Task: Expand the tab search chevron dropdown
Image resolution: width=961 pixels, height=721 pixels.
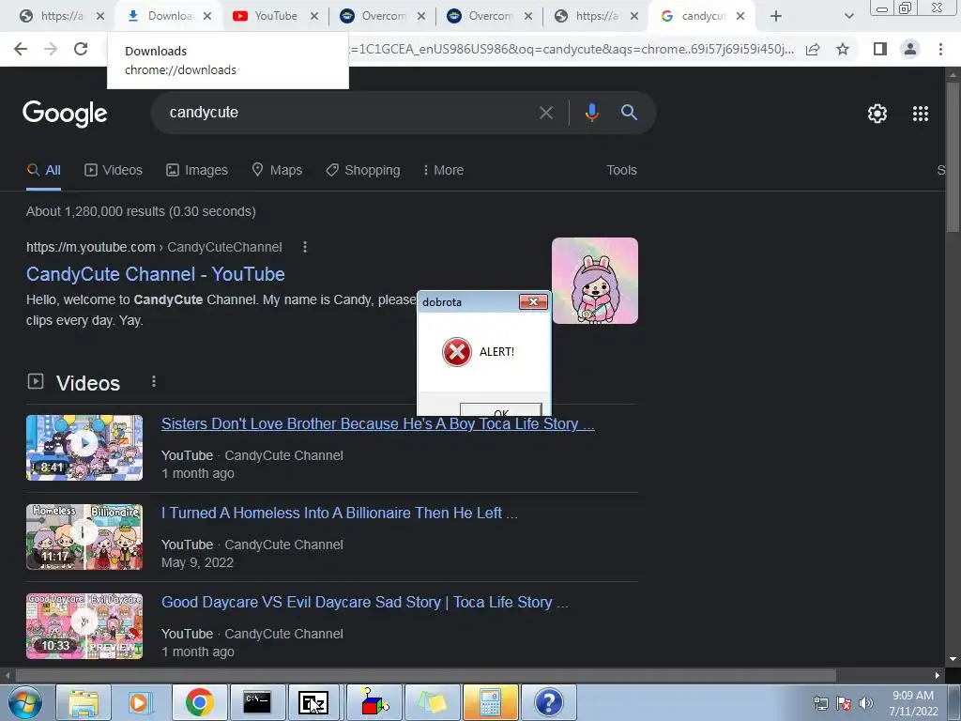Action: coord(848,17)
